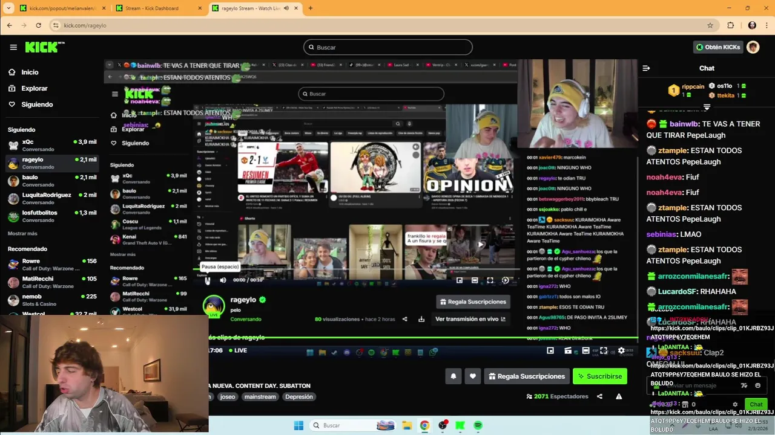Viewport: 775px width, 435px height.
Task: Open the Chrome three-dot menu
Action: [x=767, y=25]
